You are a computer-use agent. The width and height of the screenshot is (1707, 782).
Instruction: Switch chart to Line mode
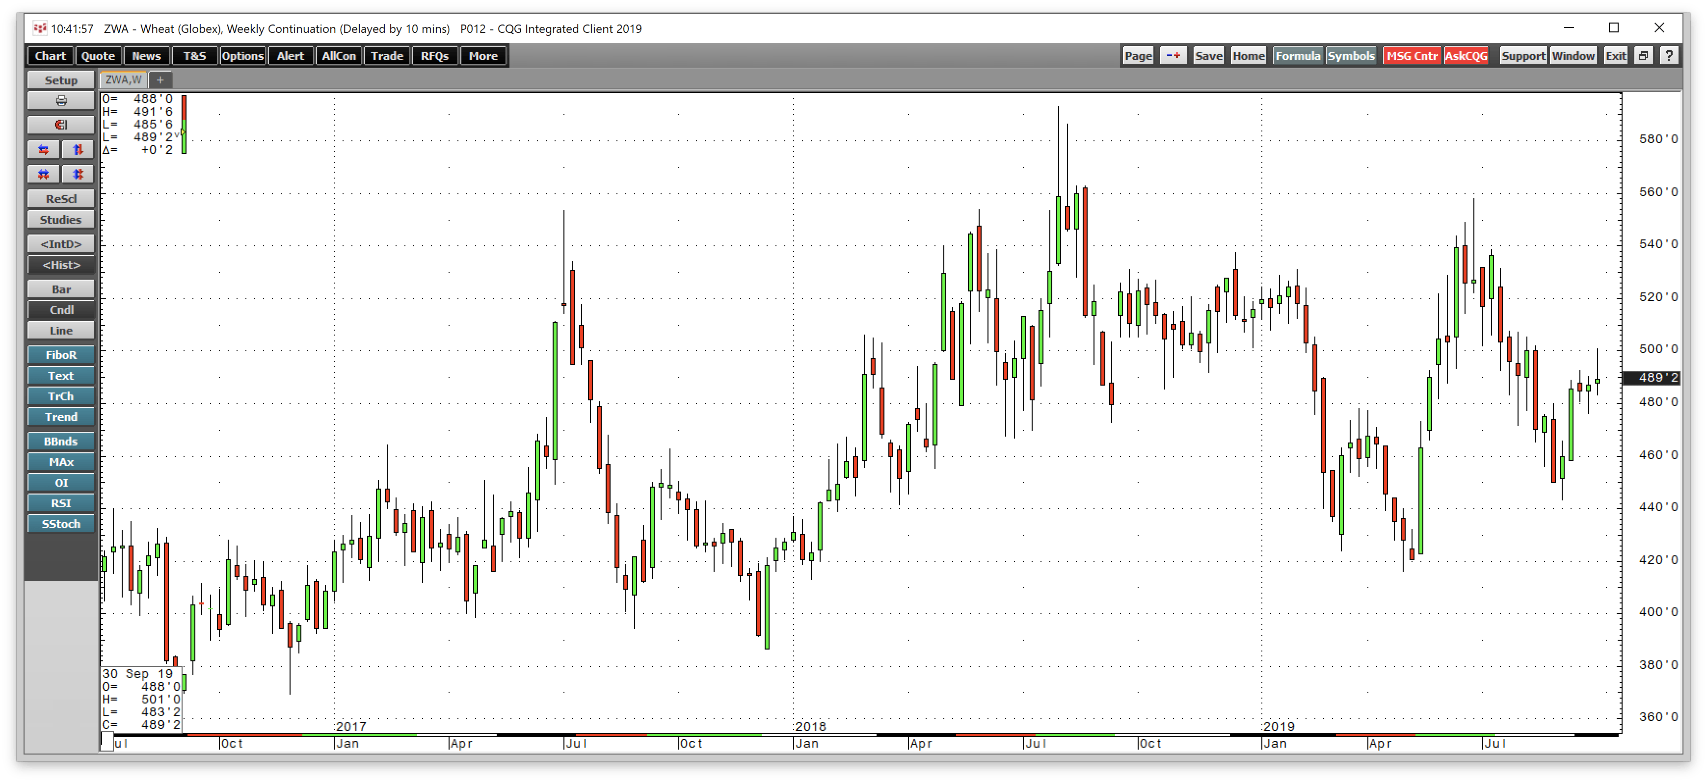(x=61, y=330)
